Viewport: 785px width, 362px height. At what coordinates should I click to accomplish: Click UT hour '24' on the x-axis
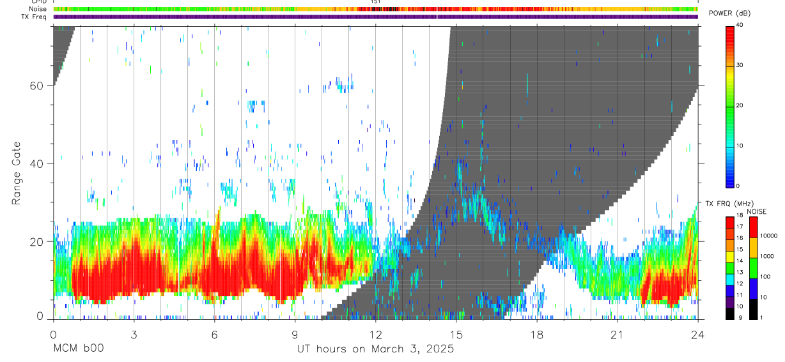click(x=697, y=334)
